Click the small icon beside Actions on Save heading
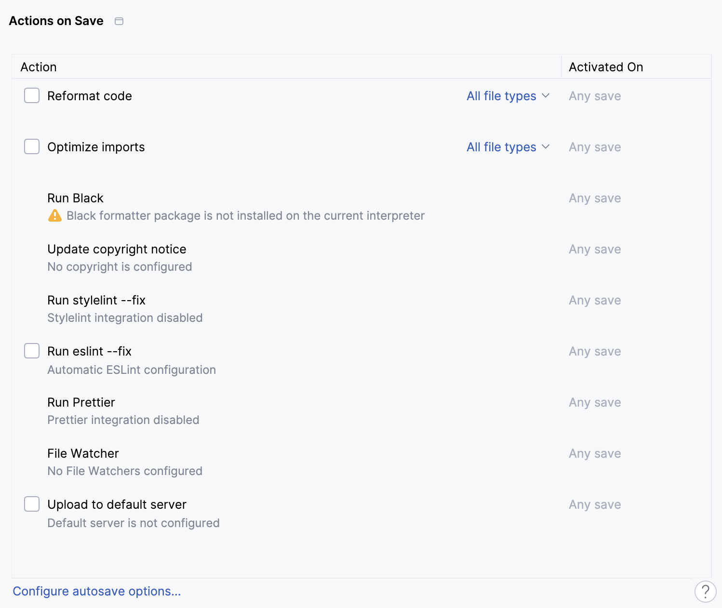The image size is (722, 608). coord(119,21)
